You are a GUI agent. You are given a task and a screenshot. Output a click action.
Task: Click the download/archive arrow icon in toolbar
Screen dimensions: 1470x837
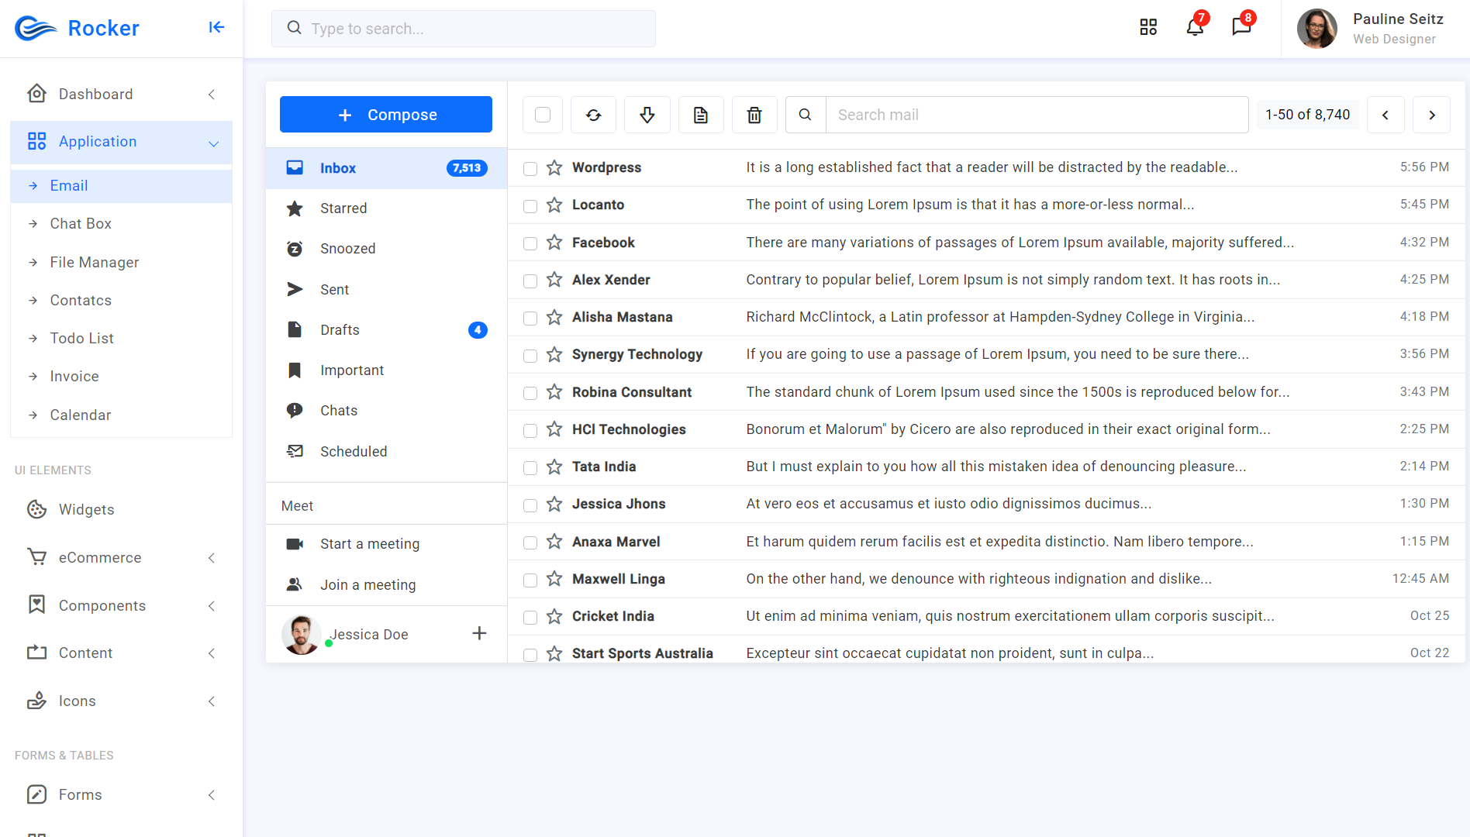click(x=647, y=114)
